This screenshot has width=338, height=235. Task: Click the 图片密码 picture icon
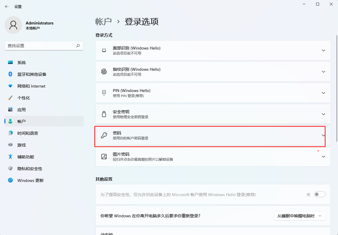click(x=104, y=156)
